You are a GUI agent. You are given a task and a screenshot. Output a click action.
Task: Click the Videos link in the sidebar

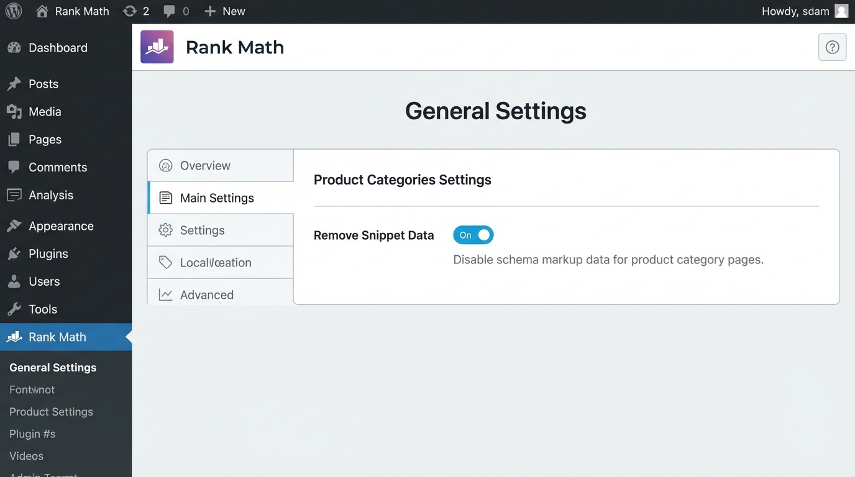coord(25,456)
